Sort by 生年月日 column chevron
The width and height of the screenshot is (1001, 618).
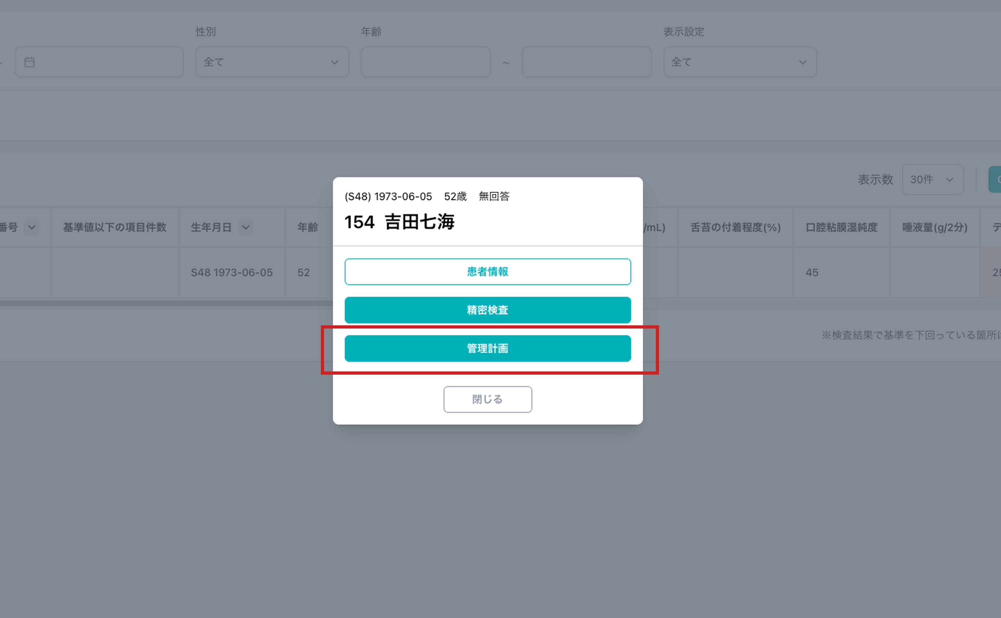coord(246,227)
